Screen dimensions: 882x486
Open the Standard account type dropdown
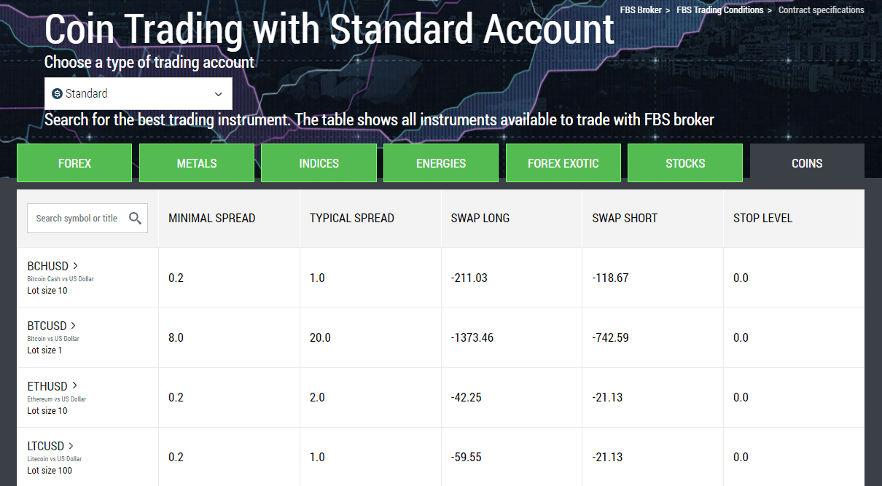coord(138,93)
